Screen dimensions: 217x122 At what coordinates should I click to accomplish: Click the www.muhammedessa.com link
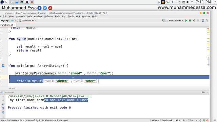(187, 7)
